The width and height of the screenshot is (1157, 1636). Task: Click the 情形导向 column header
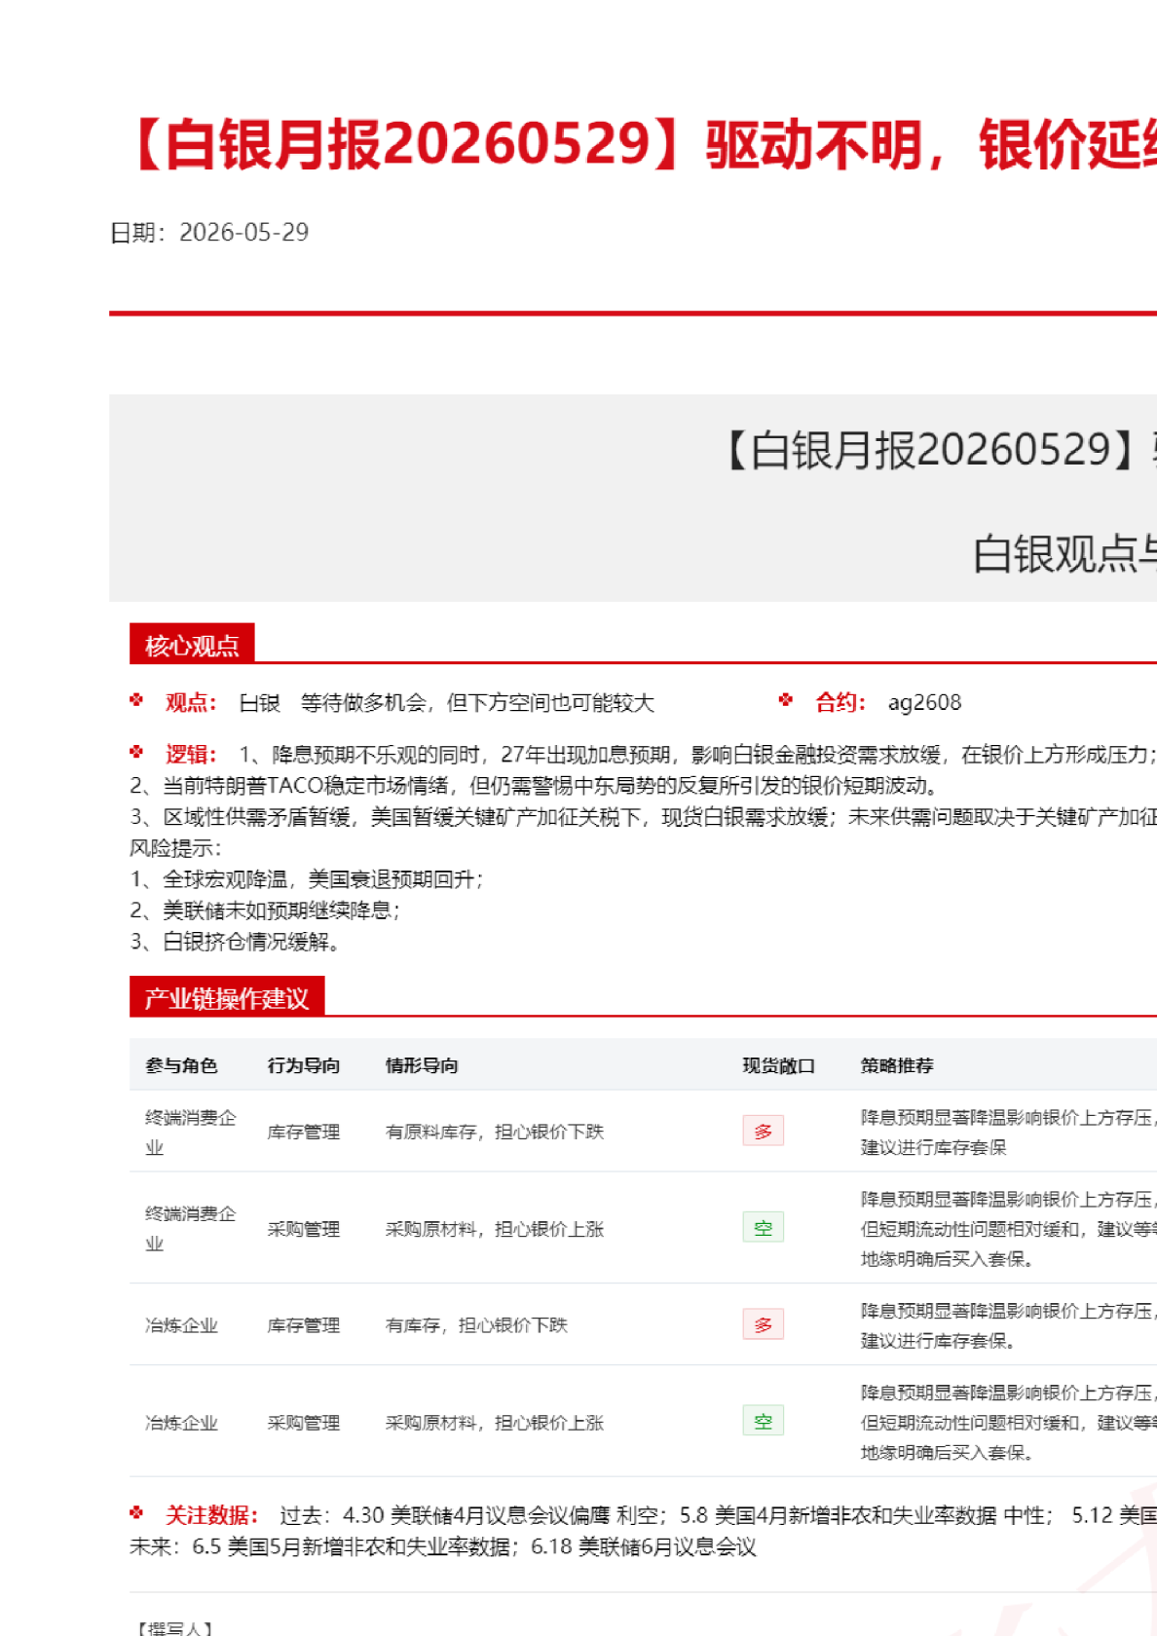click(x=422, y=1065)
